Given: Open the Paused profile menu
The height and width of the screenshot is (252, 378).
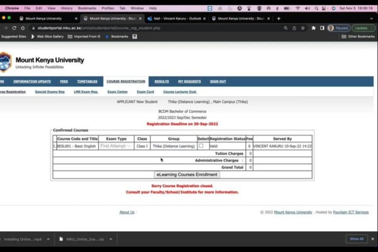Looking at the screenshot, I should coord(339,28).
